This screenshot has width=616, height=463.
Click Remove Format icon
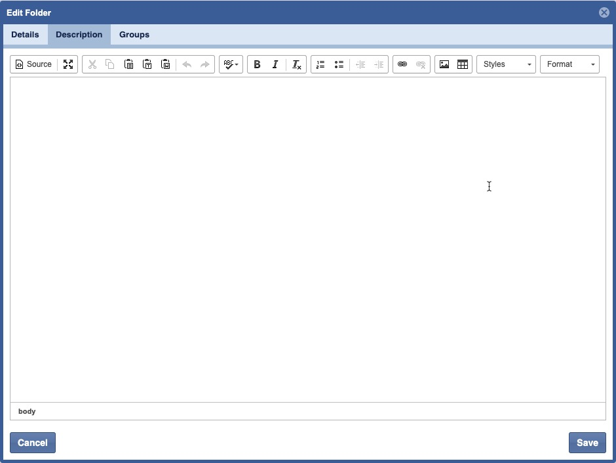(x=296, y=64)
